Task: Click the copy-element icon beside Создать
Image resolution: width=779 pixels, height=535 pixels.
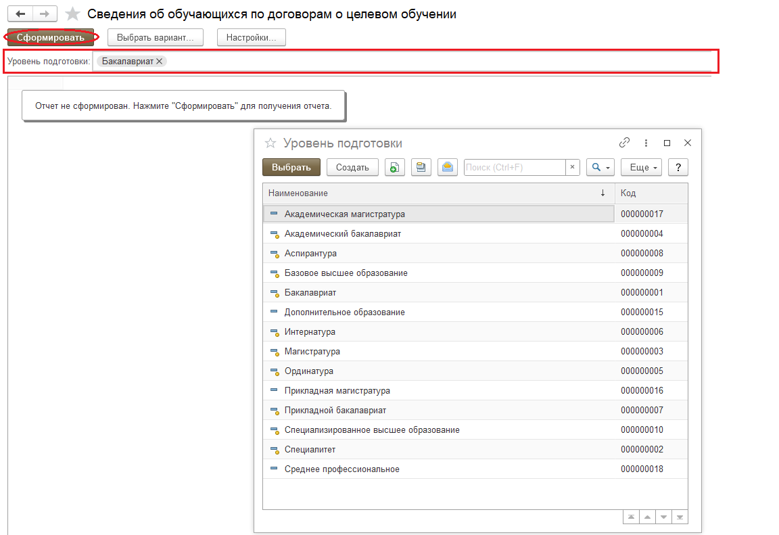Action: point(395,167)
